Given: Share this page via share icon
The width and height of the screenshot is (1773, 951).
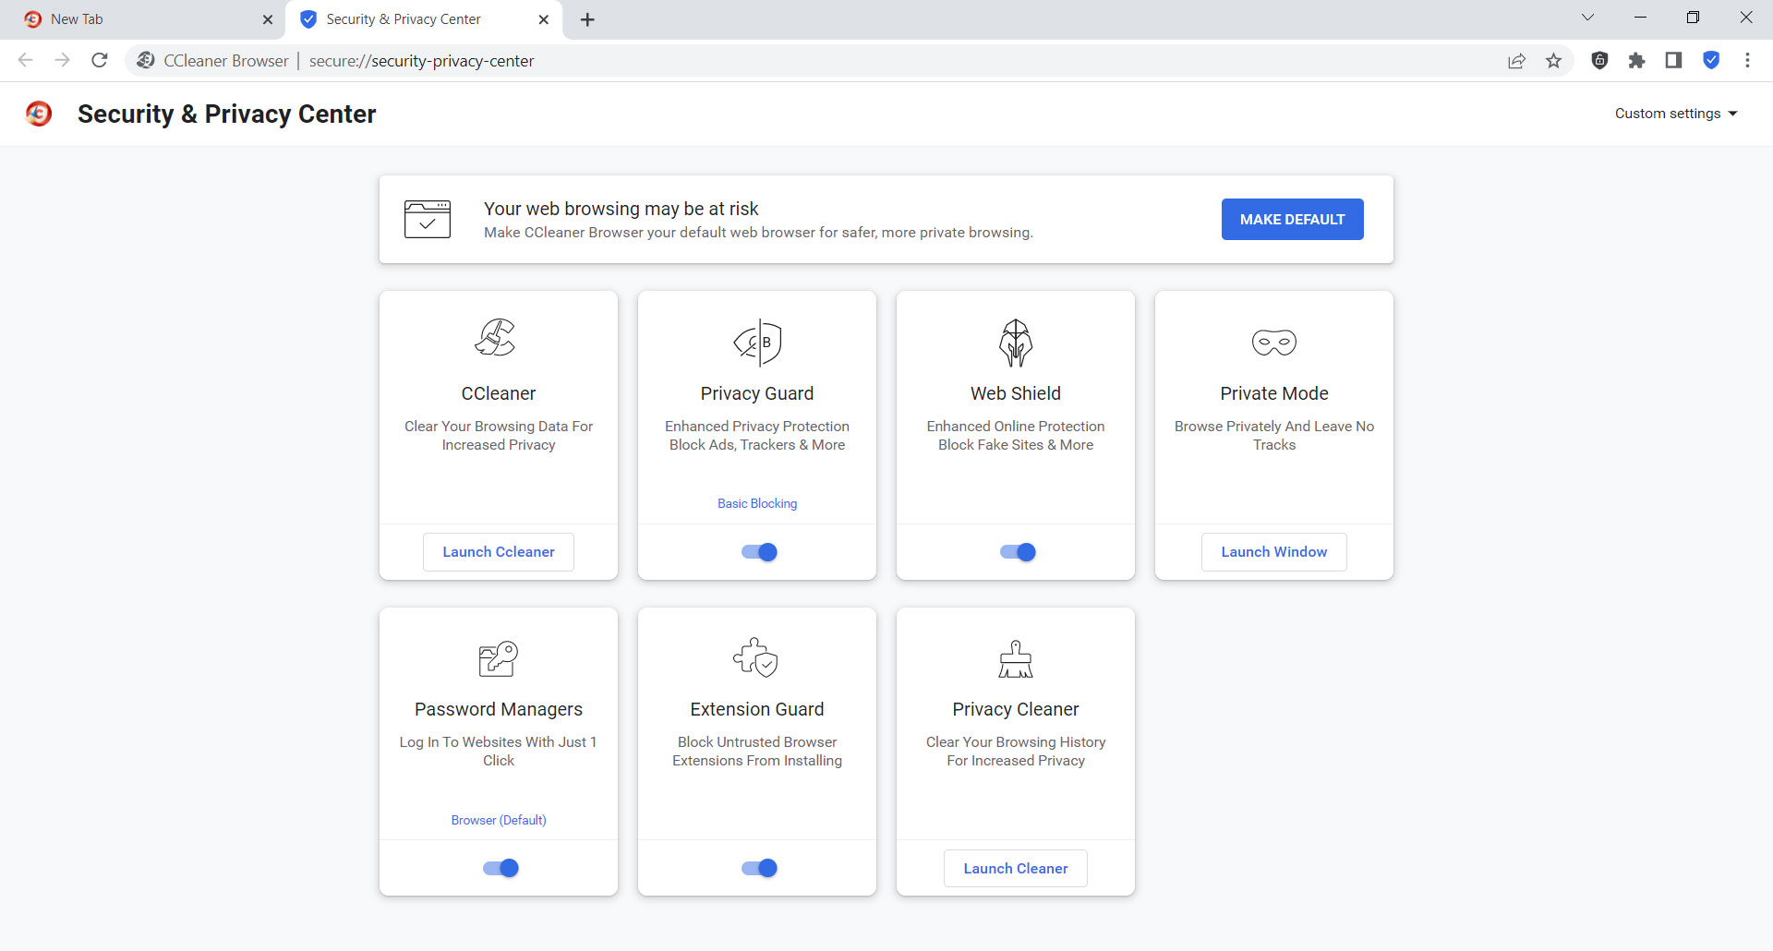Looking at the screenshot, I should coord(1516,60).
